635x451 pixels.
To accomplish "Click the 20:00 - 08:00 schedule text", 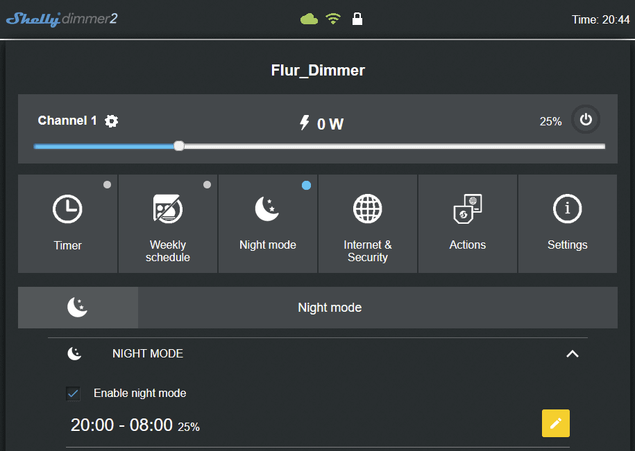I will point(122,425).
